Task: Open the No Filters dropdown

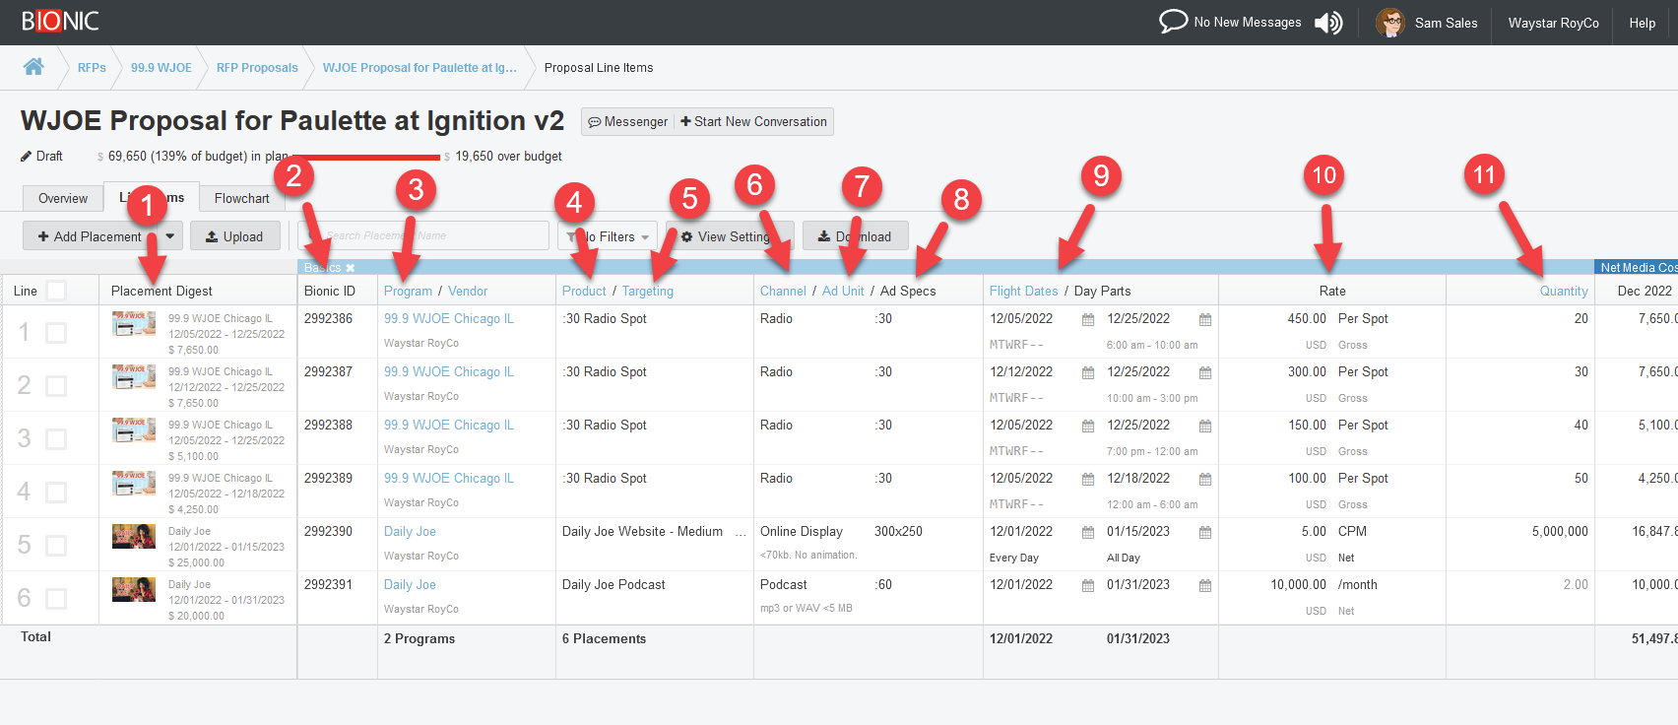Action: (x=608, y=236)
